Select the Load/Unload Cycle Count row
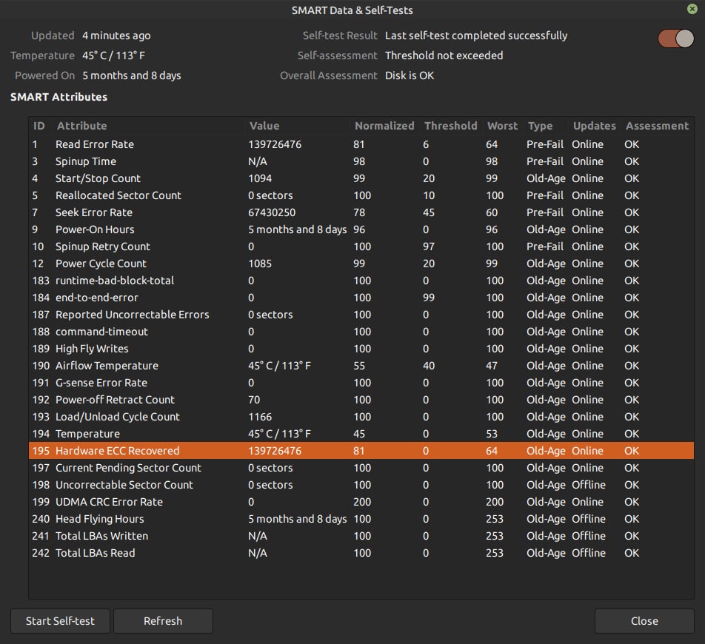Viewport: 705px width, 644px height. point(361,417)
